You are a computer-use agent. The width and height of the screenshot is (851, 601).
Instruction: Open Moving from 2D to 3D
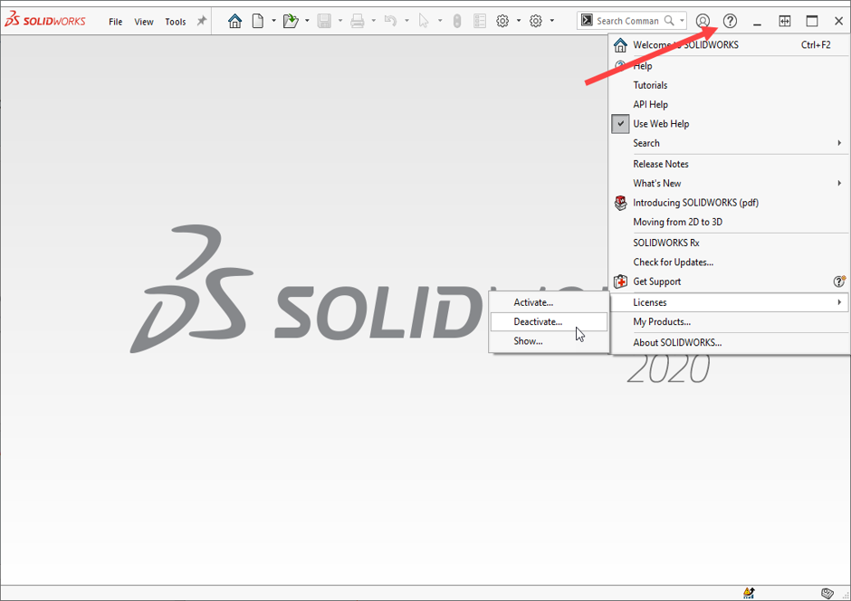729,222
